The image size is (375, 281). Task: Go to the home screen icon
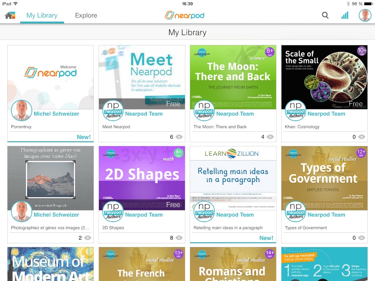[x=10, y=15]
